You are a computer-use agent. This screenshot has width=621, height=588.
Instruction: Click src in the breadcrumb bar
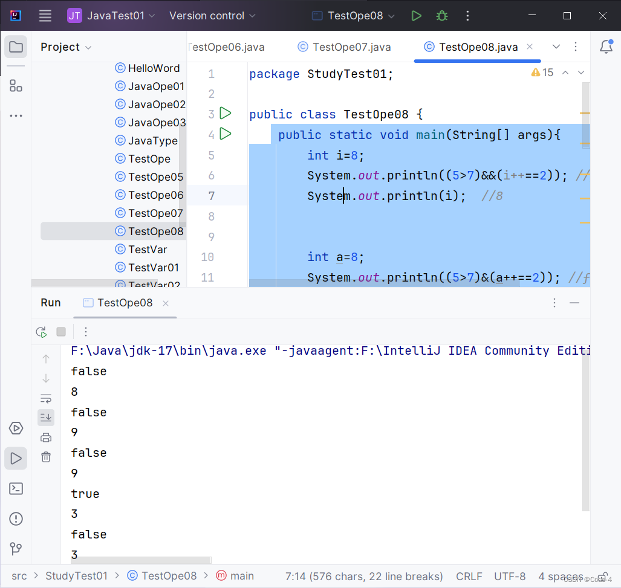19,576
